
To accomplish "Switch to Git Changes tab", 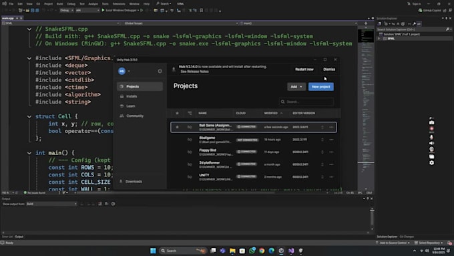I will [x=407, y=237].
